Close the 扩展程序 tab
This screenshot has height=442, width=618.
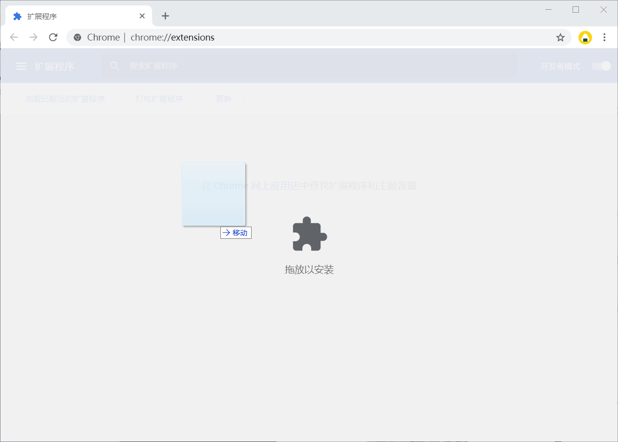(142, 16)
